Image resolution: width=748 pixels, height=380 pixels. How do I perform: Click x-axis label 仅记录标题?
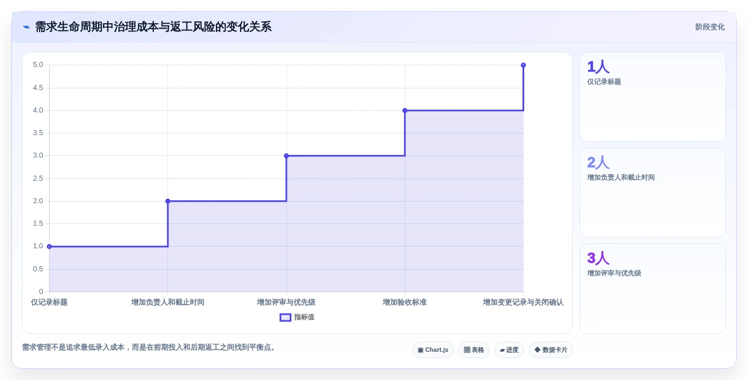click(49, 302)
